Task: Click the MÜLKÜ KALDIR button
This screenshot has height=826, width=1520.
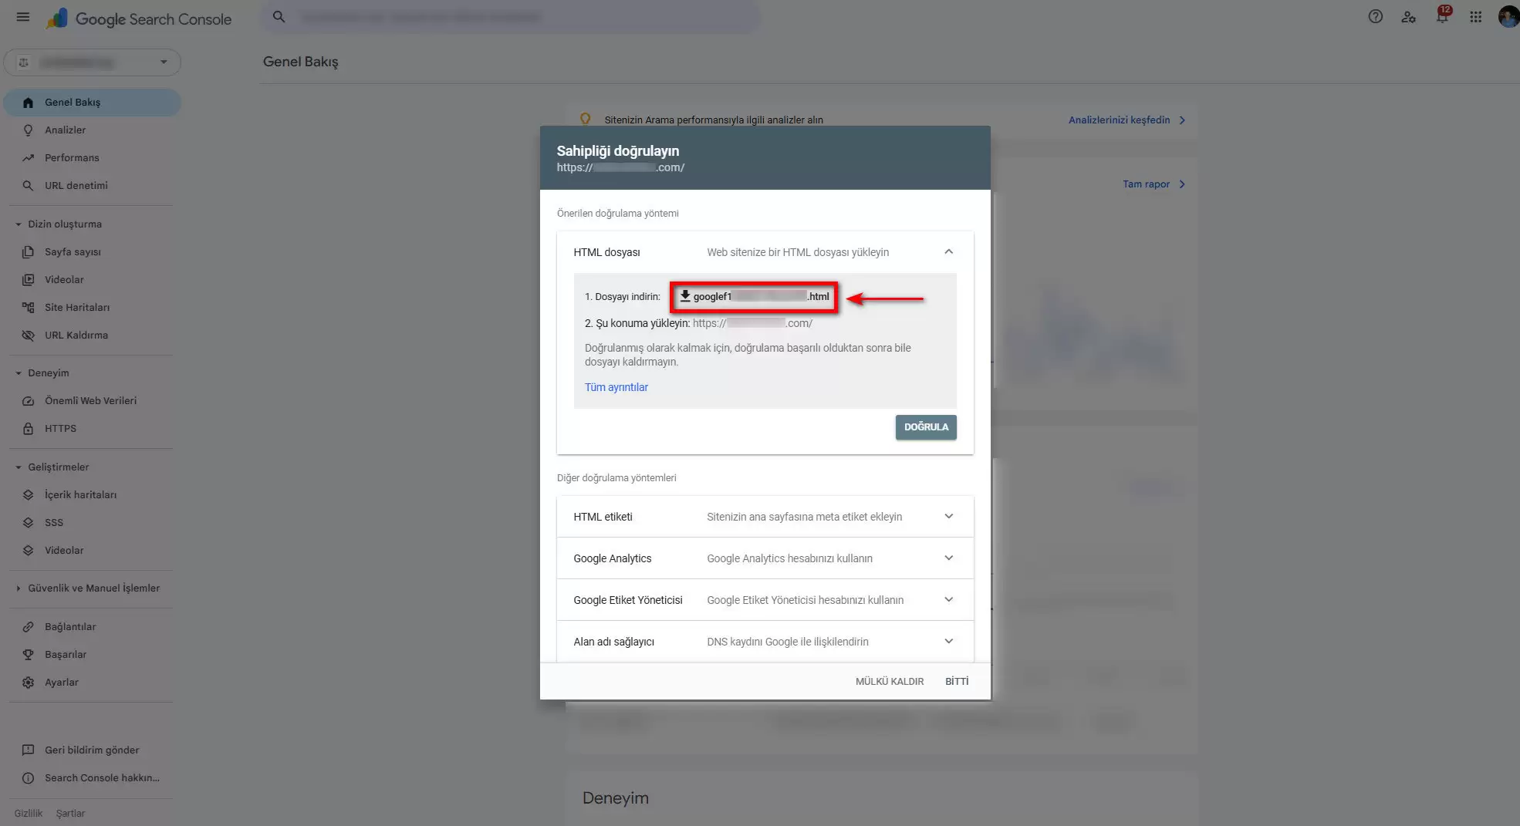Action: pos(890,682)
